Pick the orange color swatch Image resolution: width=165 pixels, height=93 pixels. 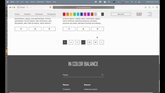[68, 14]
